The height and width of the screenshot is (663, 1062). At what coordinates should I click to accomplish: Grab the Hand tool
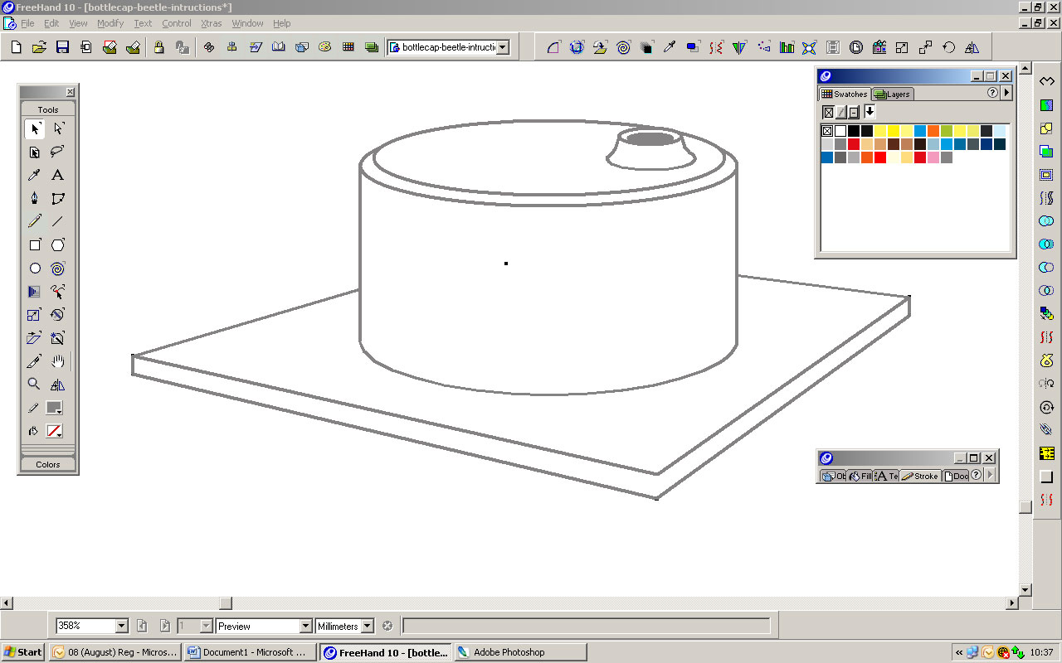[57, 361]
